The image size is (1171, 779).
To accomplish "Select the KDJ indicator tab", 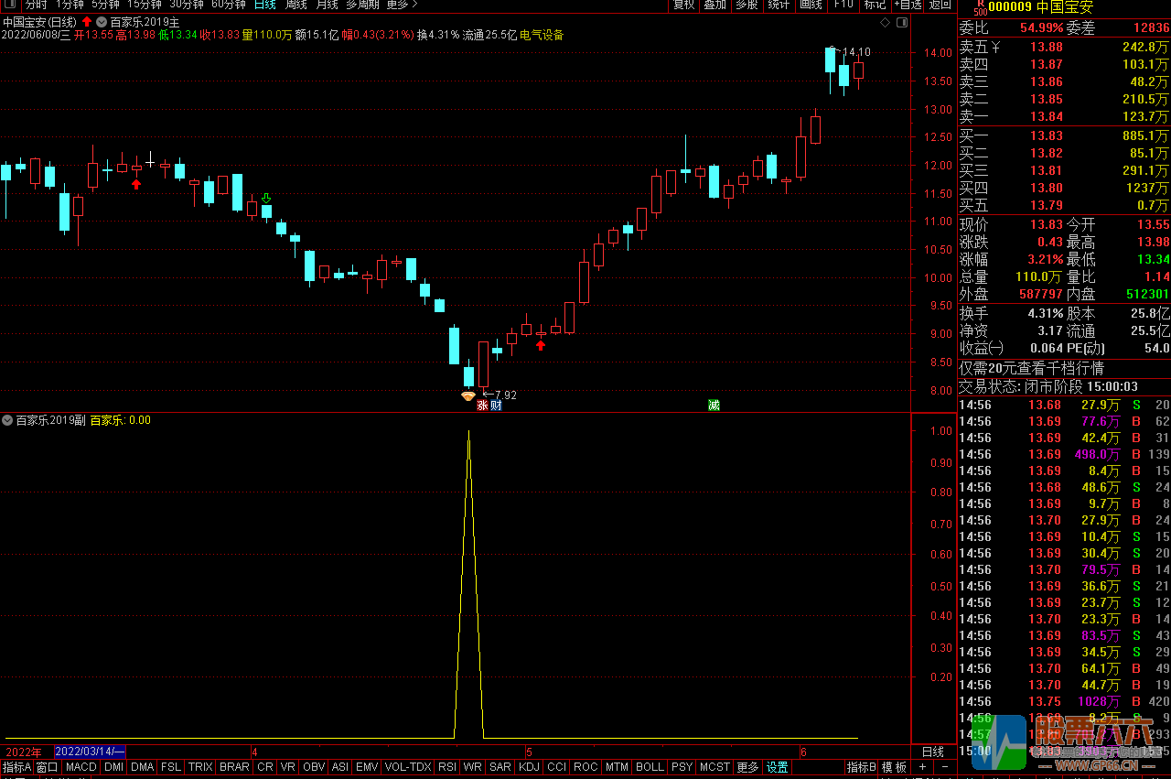I will tap(529, 767).
